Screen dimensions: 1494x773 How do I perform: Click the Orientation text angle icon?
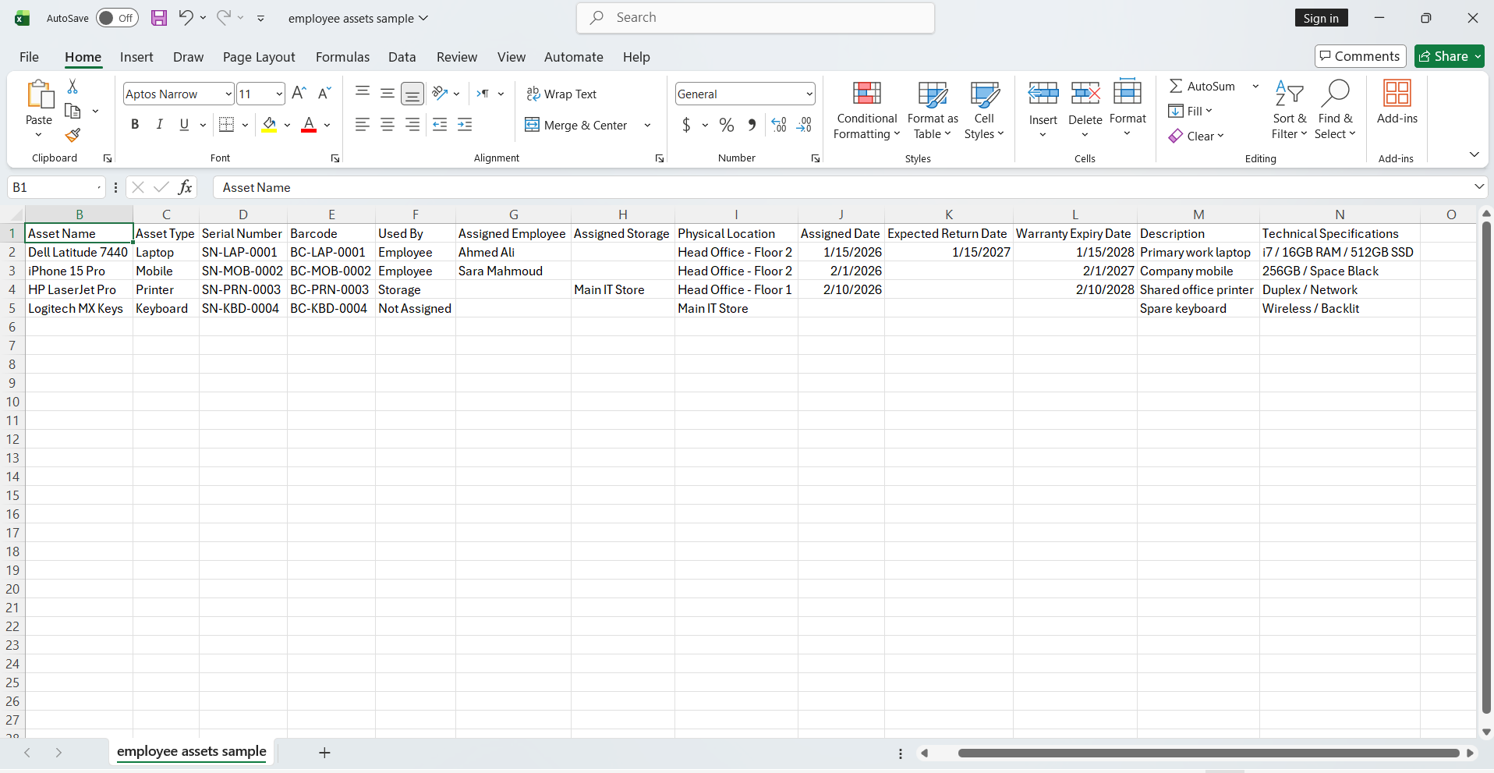[x=441, y=94]
